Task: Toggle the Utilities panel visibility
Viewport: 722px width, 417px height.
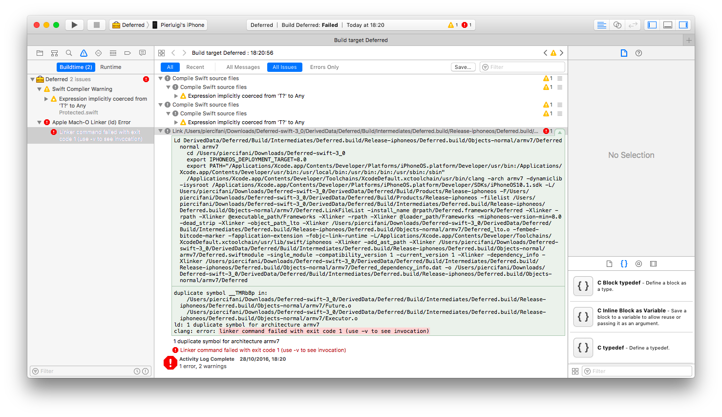Action: pyautogui.click(x=683, y=25)
